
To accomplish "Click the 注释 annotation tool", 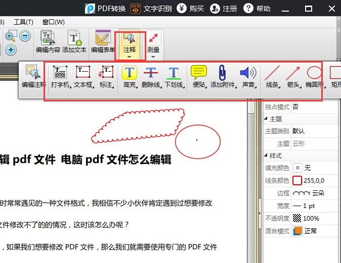I will (130, 42).
